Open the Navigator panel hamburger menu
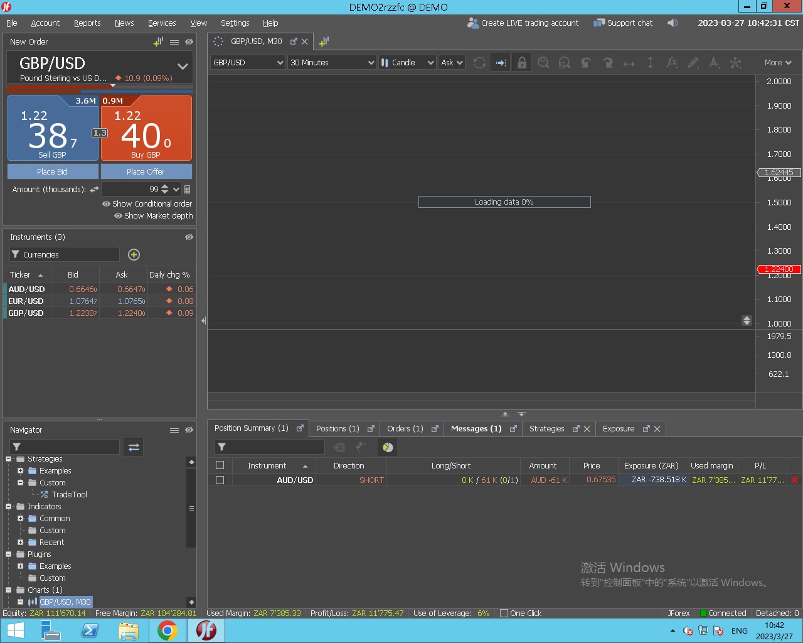The image size is (803, 643). pos(174,430)
